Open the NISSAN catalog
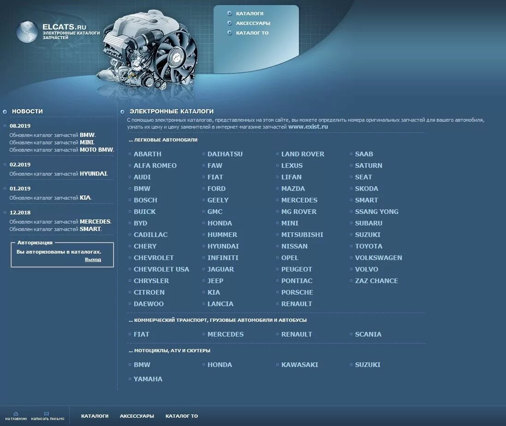Image resolution: width=506 pixels, height=426 pixels. [x=294, y=246]
